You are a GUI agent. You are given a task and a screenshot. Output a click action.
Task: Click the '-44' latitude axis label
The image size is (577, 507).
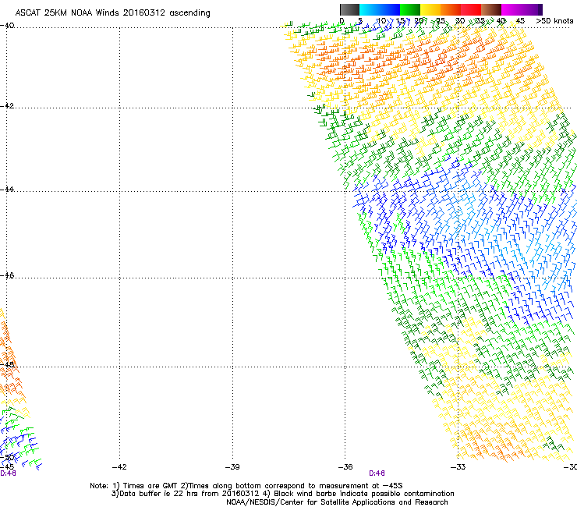click(x=7, y=190)
